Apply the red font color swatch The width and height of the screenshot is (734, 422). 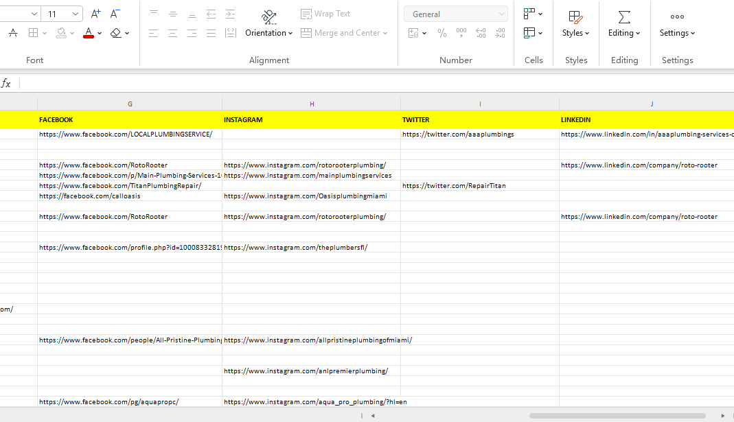[x=88, y=33]
